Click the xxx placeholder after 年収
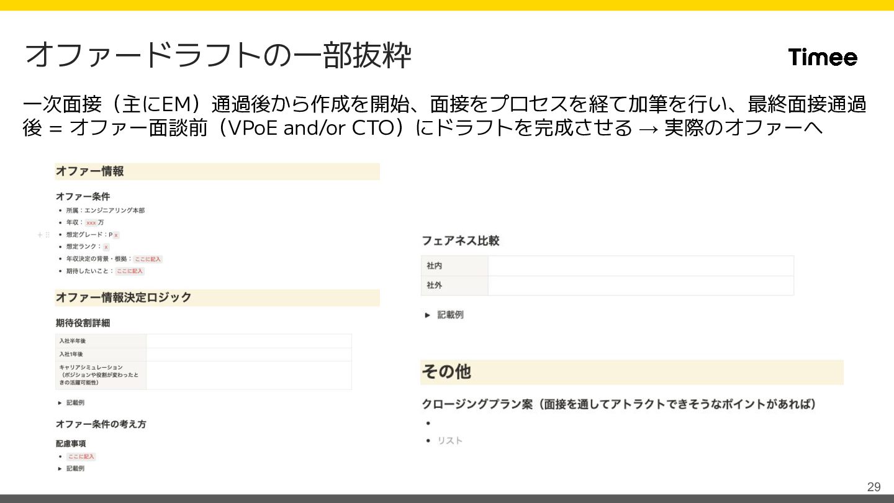 click(91, 222)
